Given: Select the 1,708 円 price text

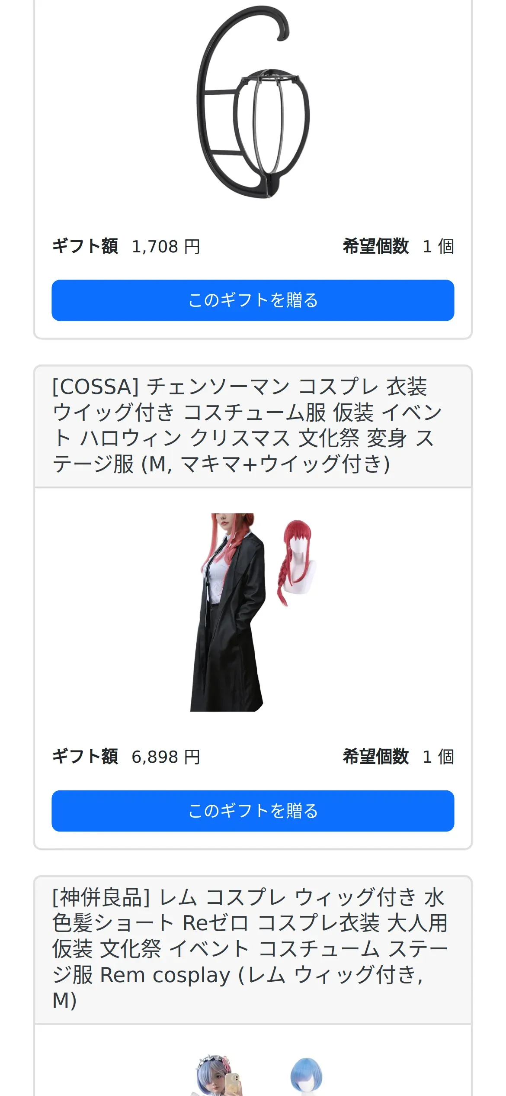Looking at the screenshot, I should pos(166,247).
